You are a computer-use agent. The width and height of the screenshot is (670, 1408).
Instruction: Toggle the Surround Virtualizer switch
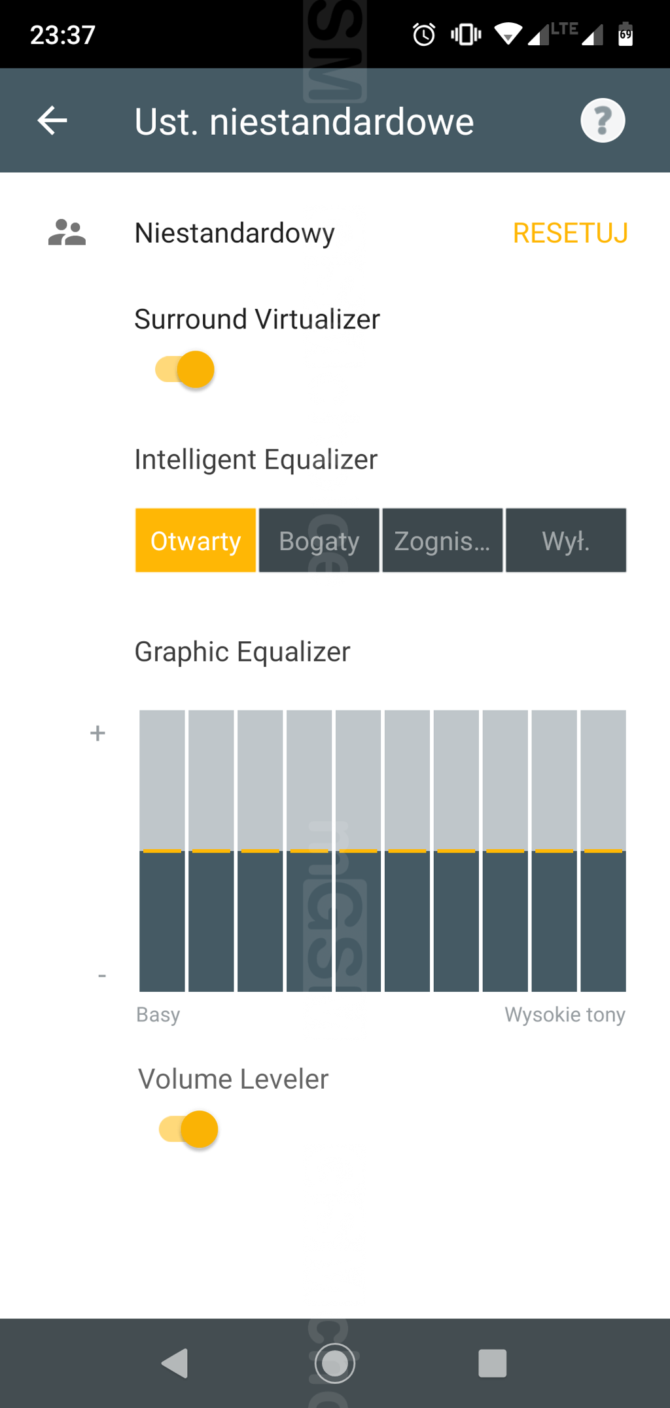tap(185, 370)
